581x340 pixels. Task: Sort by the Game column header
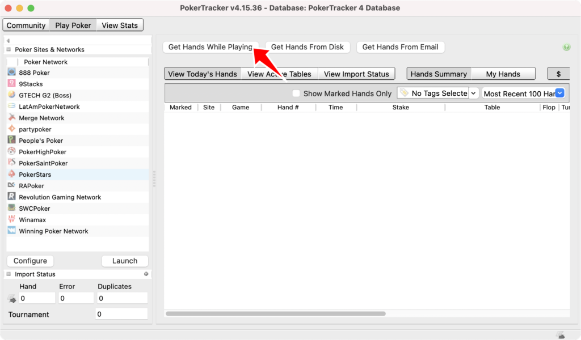click(241, 107)
